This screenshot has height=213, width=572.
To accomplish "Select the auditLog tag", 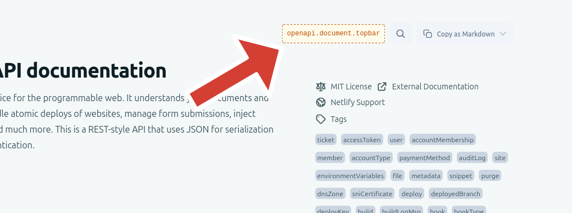I will pos(472,157).
